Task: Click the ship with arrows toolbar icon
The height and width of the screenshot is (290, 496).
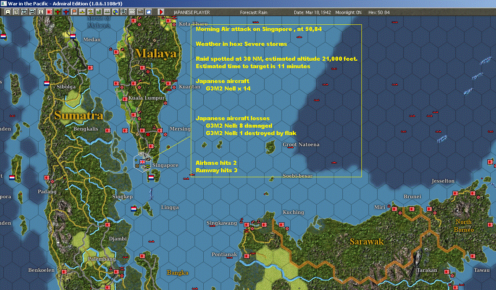Action: 107,12
